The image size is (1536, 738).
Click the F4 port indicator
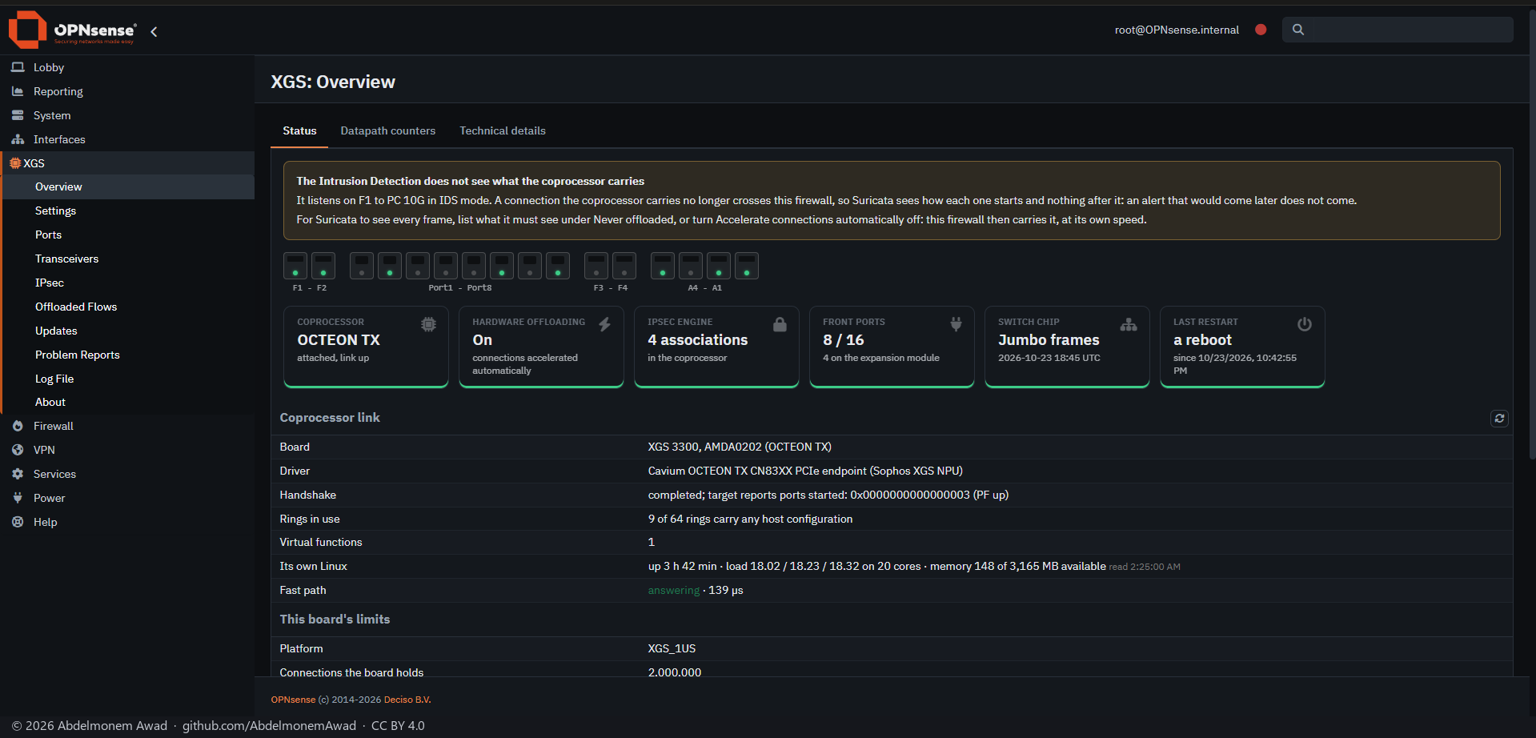[624, 266]
